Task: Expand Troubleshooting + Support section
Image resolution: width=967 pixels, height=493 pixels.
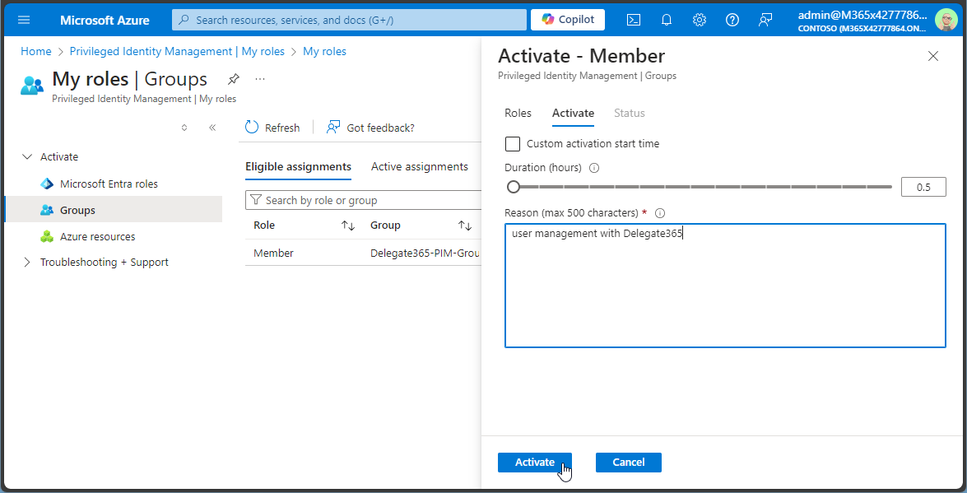Action: [27, 263]
